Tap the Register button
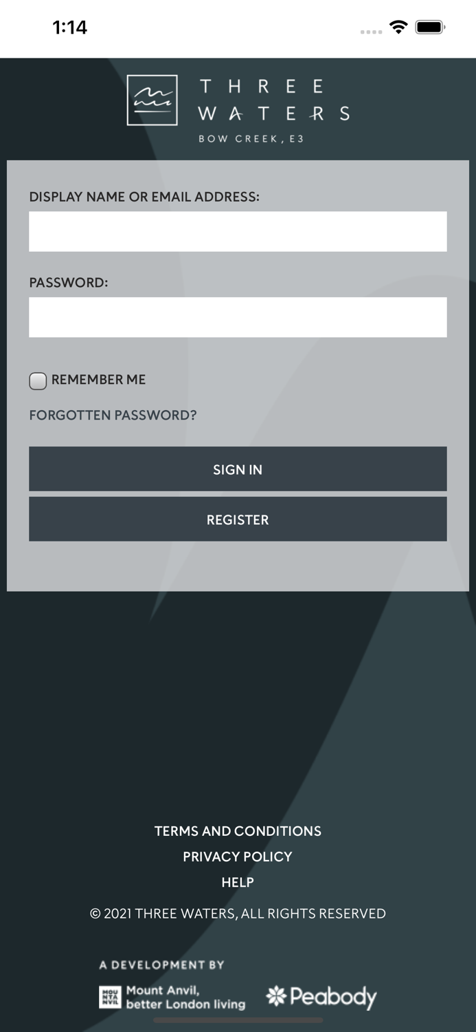 (238, 519)
